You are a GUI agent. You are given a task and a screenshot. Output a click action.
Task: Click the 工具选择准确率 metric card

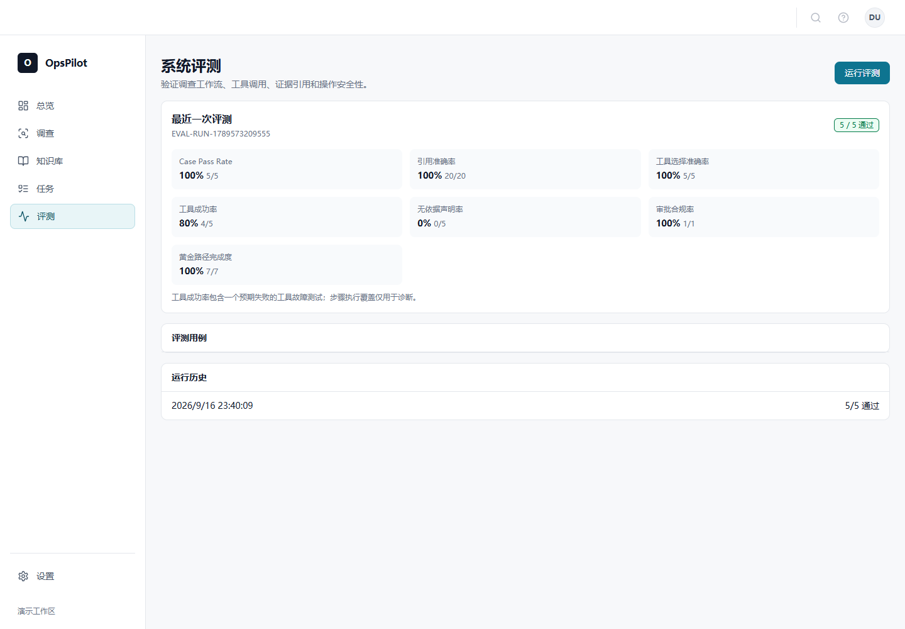coord(764,169)
